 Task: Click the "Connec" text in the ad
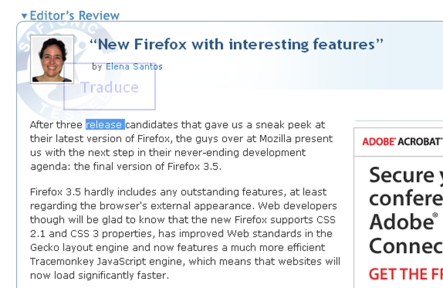click(405, 246)
